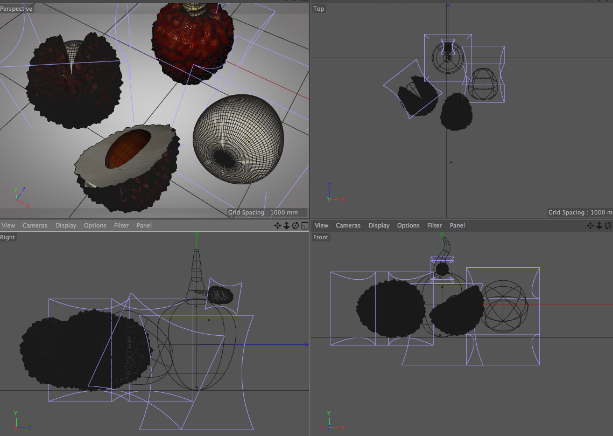The image size is (613, 436).
Task: Click the Top viewport title label
Action: 319,9
